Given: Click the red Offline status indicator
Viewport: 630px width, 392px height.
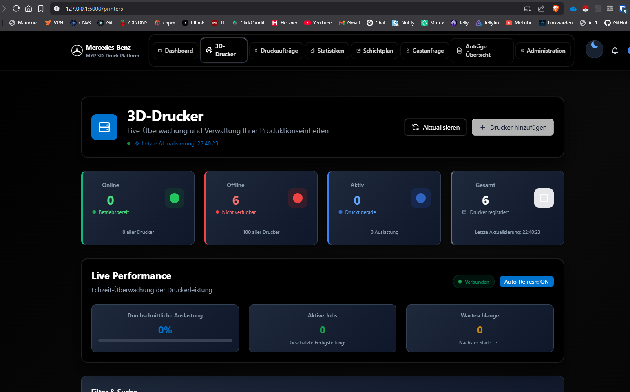Looking at the screenshot, I should pyautogui.click(x=298, y=198).
